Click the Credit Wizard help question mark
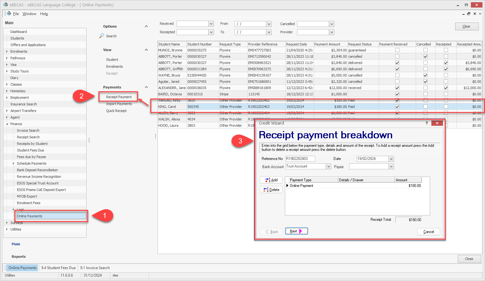This screenshot has height=281, width=485. tap(427, 123)
